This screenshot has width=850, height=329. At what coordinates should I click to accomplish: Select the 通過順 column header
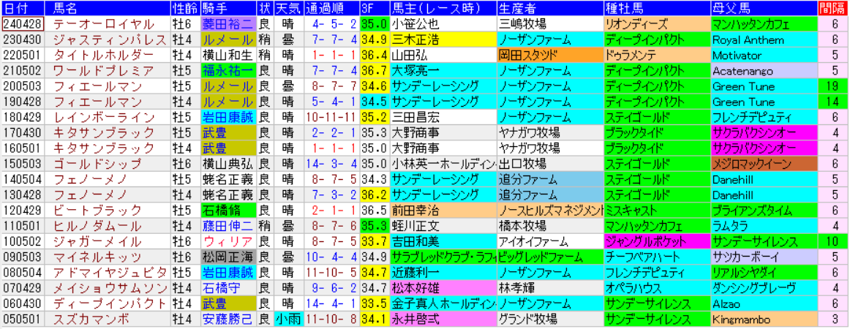[331, 8]
